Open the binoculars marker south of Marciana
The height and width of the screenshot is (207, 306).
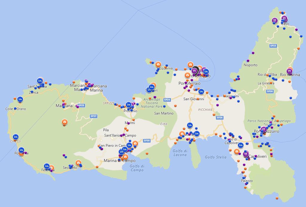click(x=64, y=122)
